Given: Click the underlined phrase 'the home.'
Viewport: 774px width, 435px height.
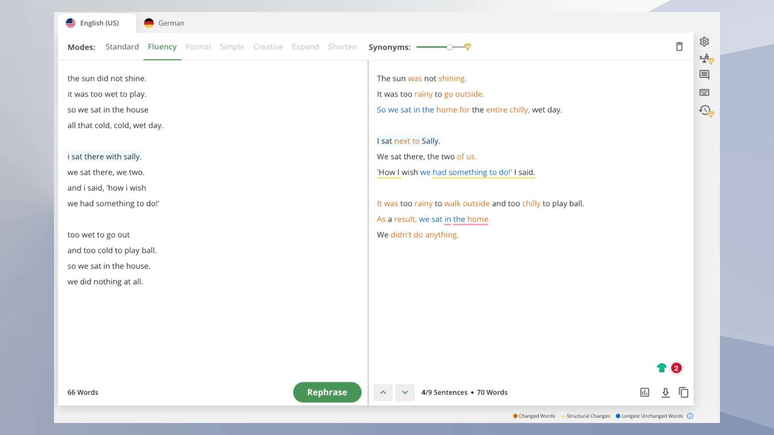Looking at the screenshot, I should coord(471,219).
